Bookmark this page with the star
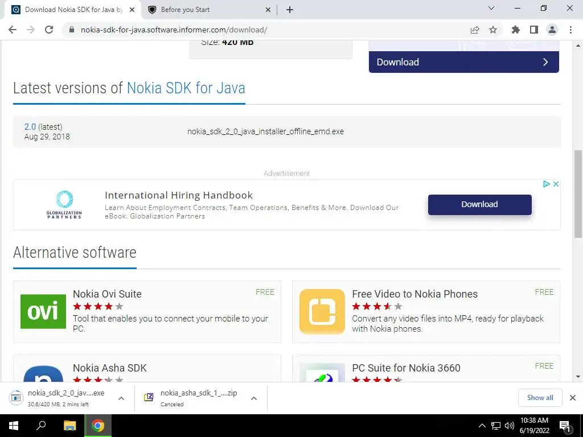 pos(493,30)
